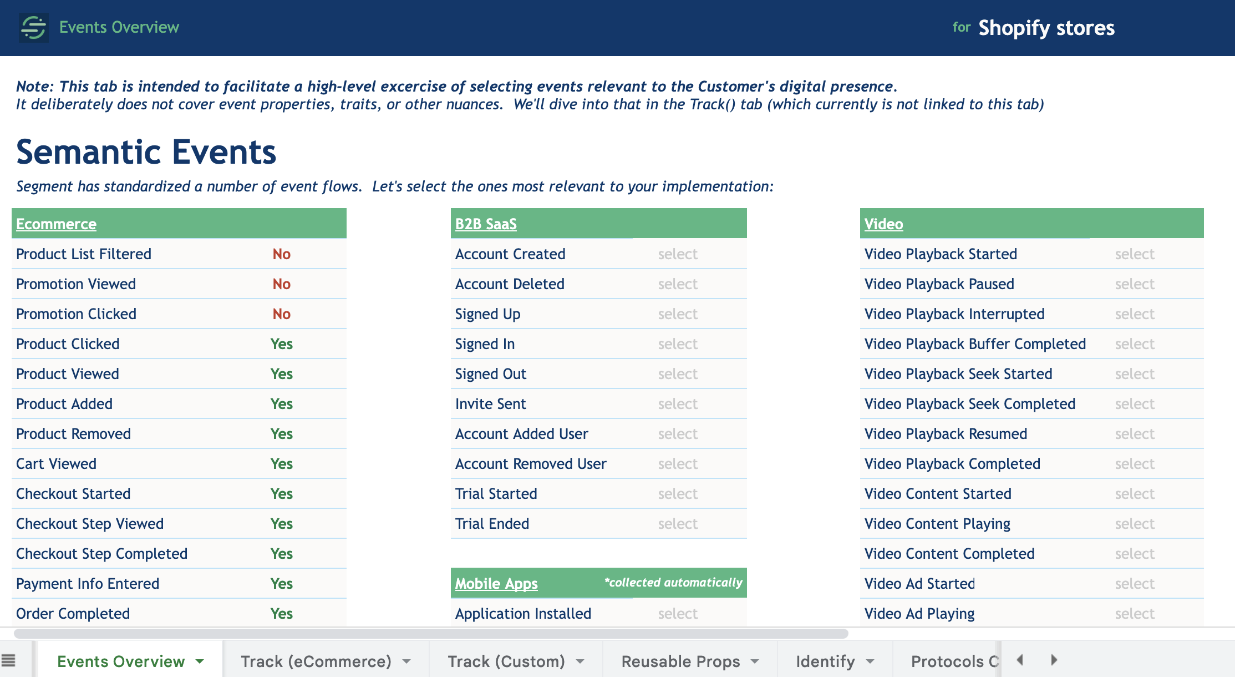The height and width of the screenshot is (677, 1235).
Task: Click the select cell for Video Playback Resumed
Action: click(x=1135, y=434)
